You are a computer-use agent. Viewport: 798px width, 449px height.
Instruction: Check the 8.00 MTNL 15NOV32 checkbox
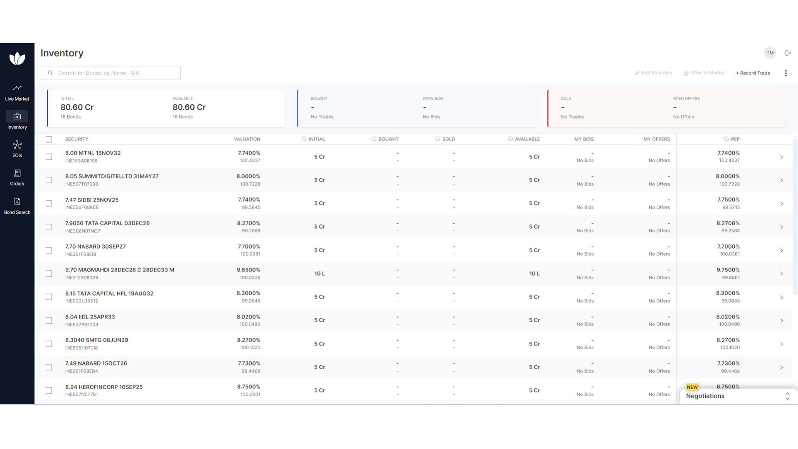click(x=49, y=157)
